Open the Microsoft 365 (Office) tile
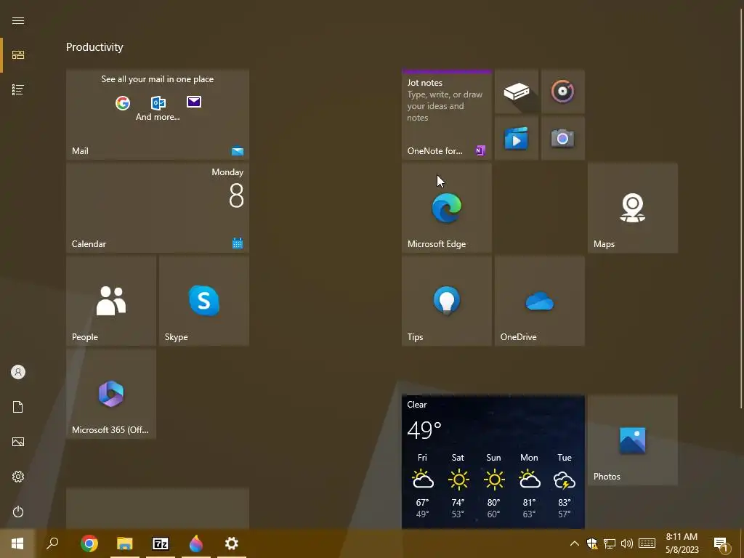744x558 pixels. pos(111,393)
